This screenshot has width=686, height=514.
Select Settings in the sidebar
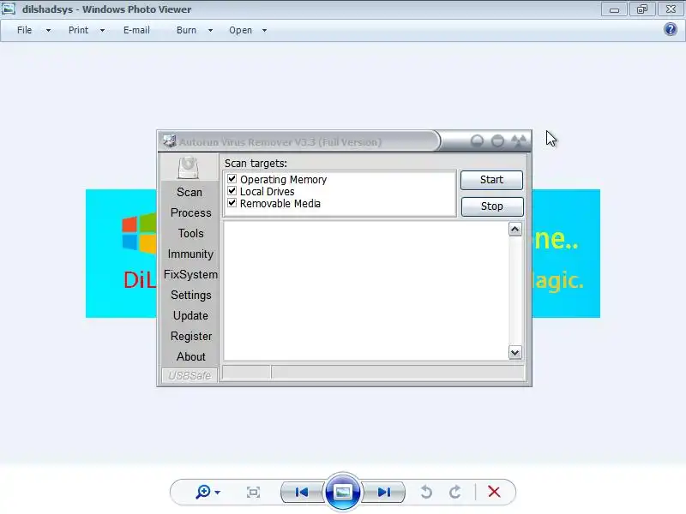click(x=190, y=295)
